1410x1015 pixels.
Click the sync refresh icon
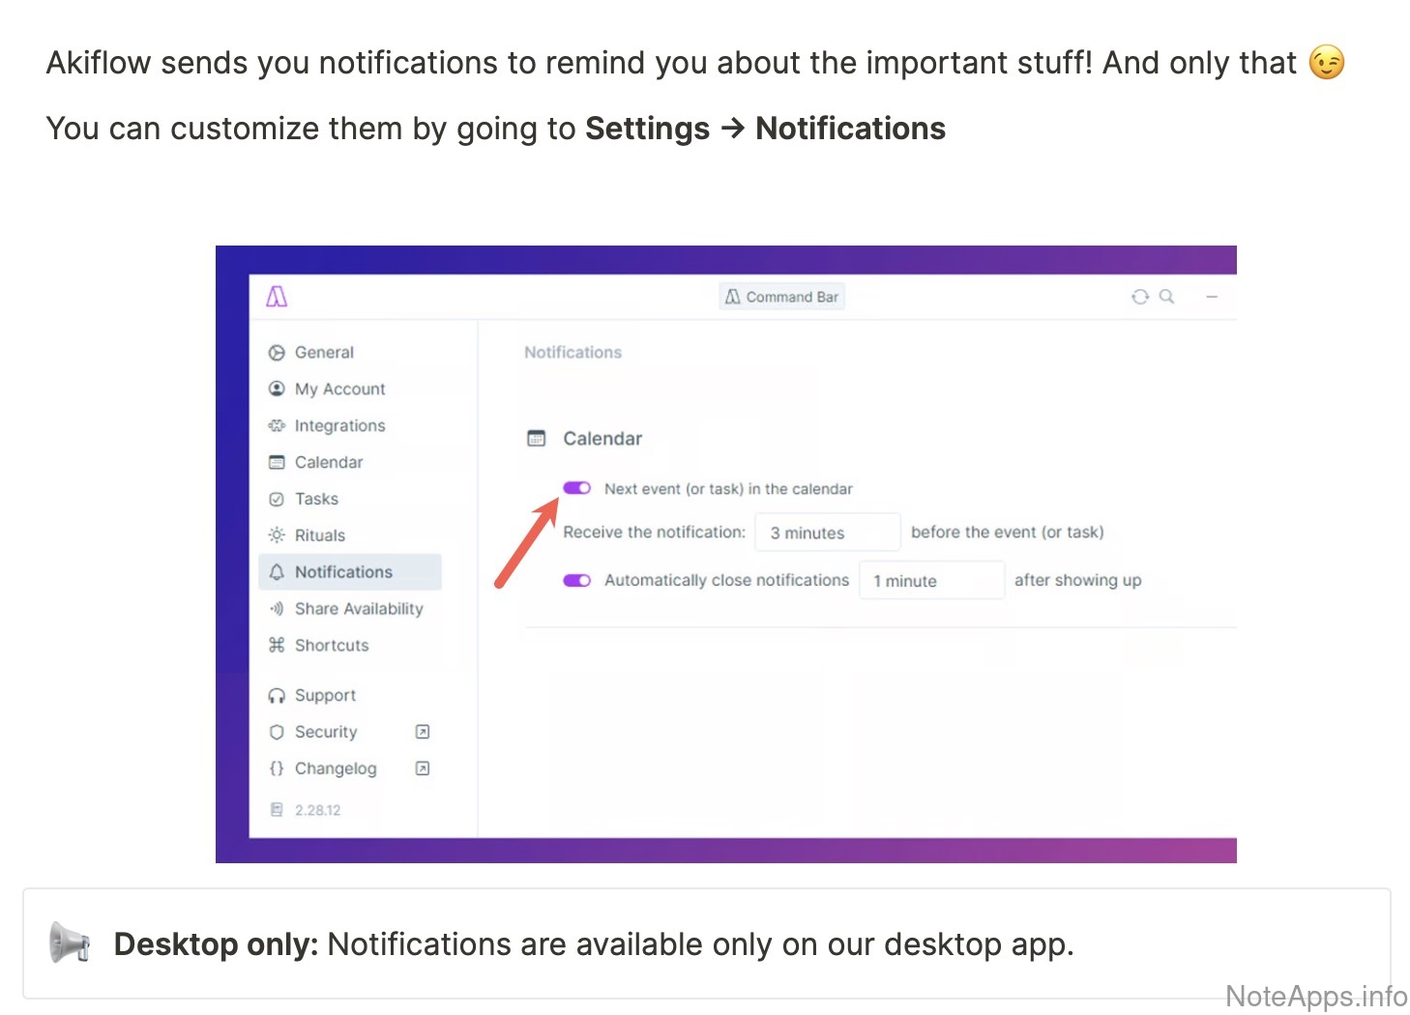click(x=1140, y=297)
